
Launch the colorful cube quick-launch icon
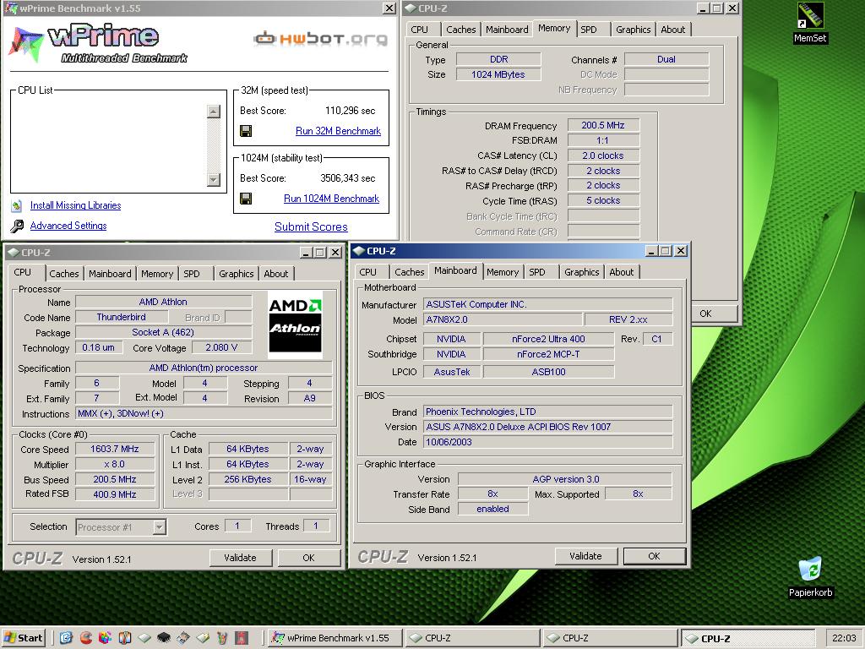(x=105, y=638)
